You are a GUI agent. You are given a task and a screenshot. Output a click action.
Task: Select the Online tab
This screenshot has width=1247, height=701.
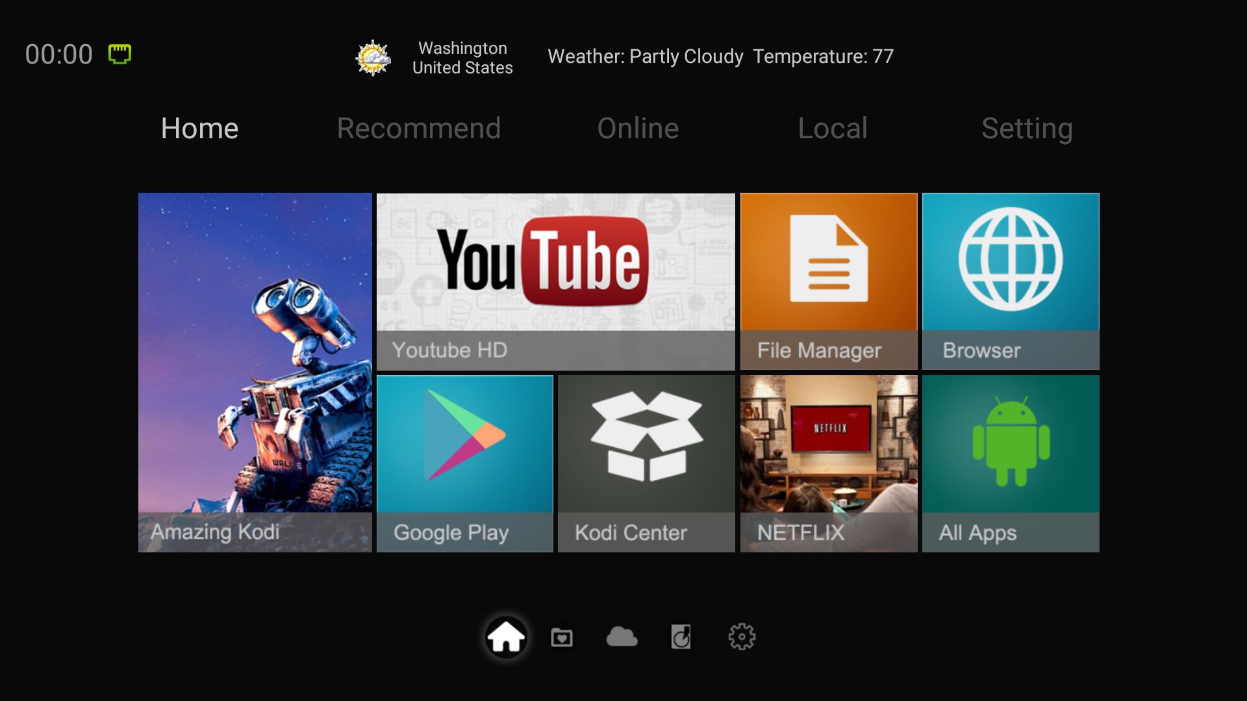(x=638, y=129)
